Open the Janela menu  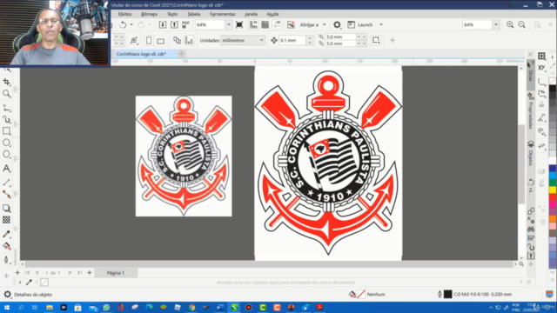(x=251, y=14)
